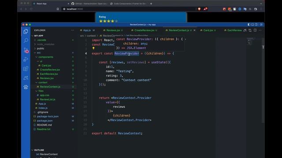Screen dimensions: 282x158
Task: Click the localhost address bar
Action: (128, 9)
